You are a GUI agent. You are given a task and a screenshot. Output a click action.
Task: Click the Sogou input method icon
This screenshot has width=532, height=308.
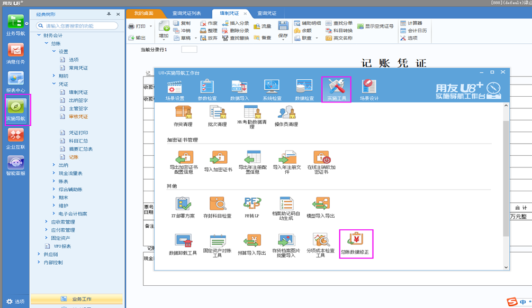[x=512, y=301]
